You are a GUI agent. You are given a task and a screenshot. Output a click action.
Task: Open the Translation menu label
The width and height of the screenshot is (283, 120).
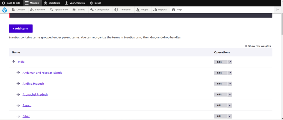pyautogui.click(x=125, y=10)
